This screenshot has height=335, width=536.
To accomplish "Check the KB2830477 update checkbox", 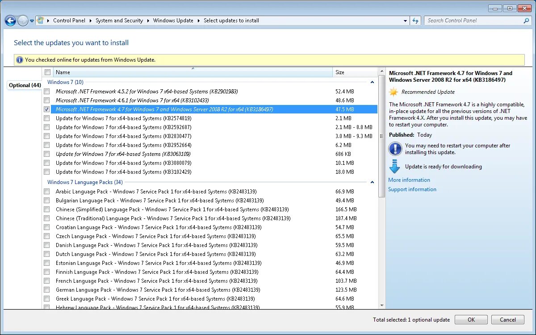I will click(x=47, y=136).
